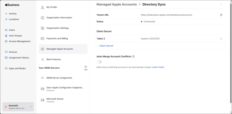Click the Connected status text
The image size is (232, 114).
(x=149, y=22)
